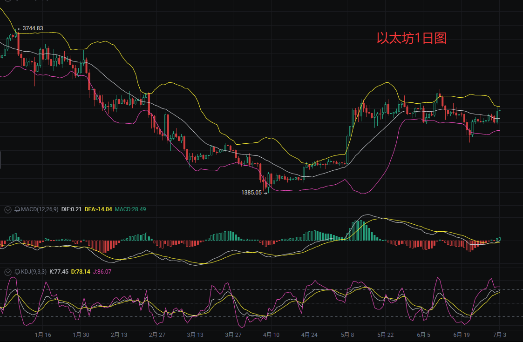Screen dimensions: 523x342
Task: Click the 6月 5 date axis label
Action: (424, 335)
